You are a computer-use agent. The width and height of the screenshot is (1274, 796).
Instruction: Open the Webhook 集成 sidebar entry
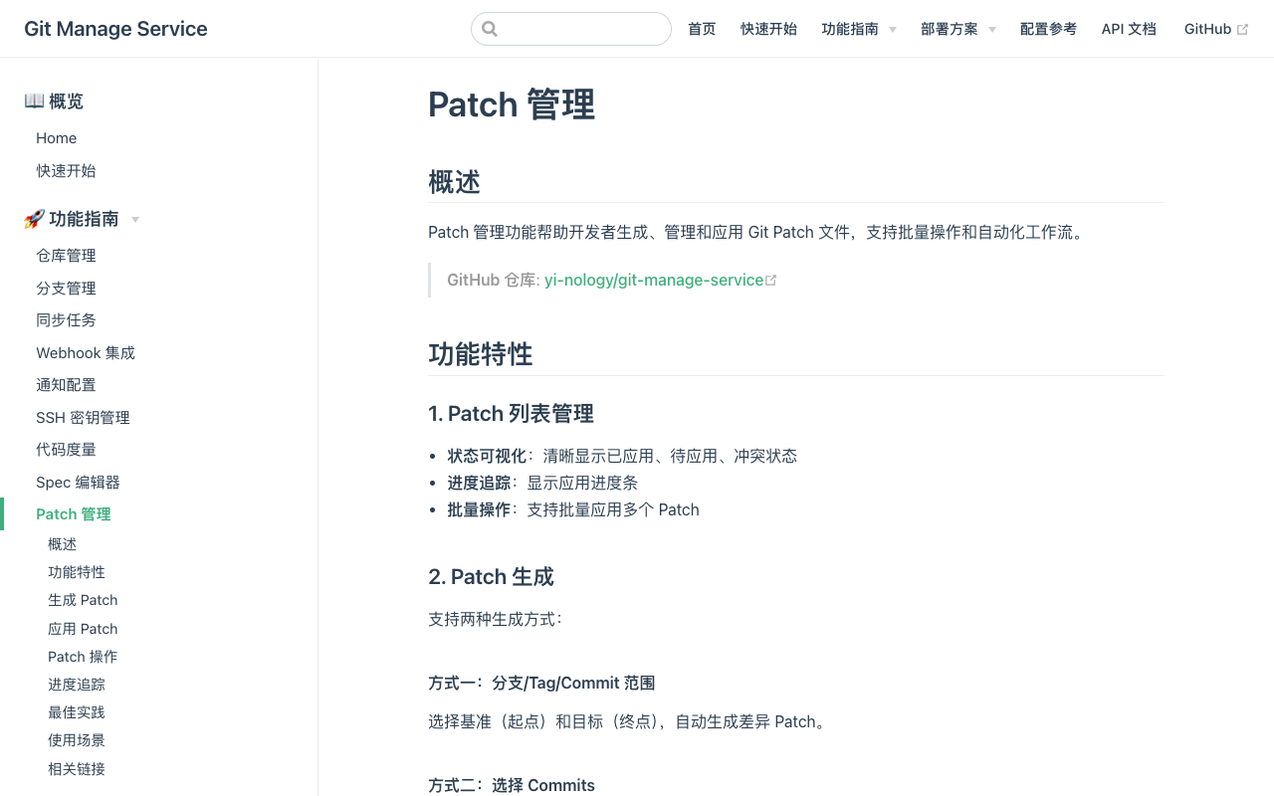86,352
